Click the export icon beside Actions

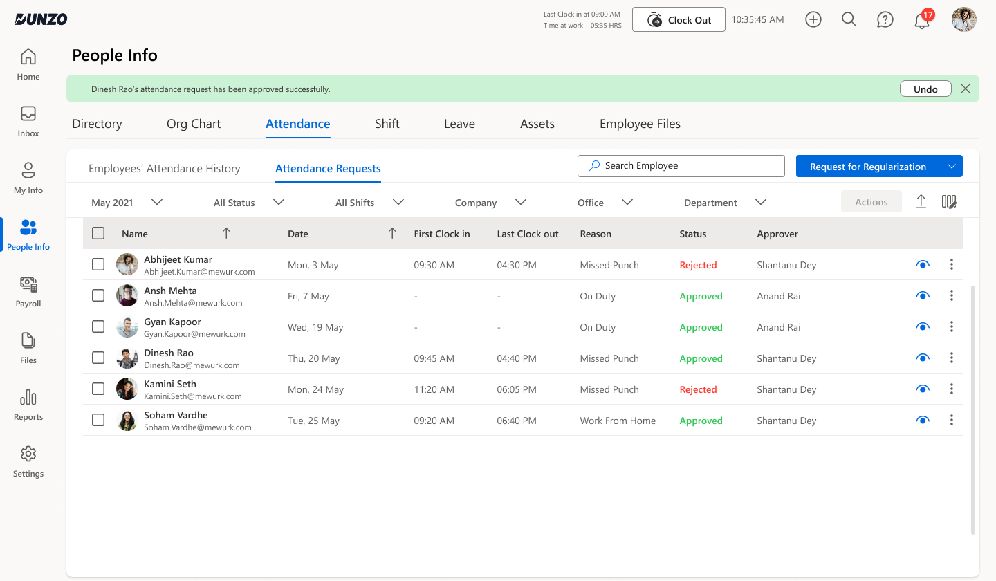921,201
